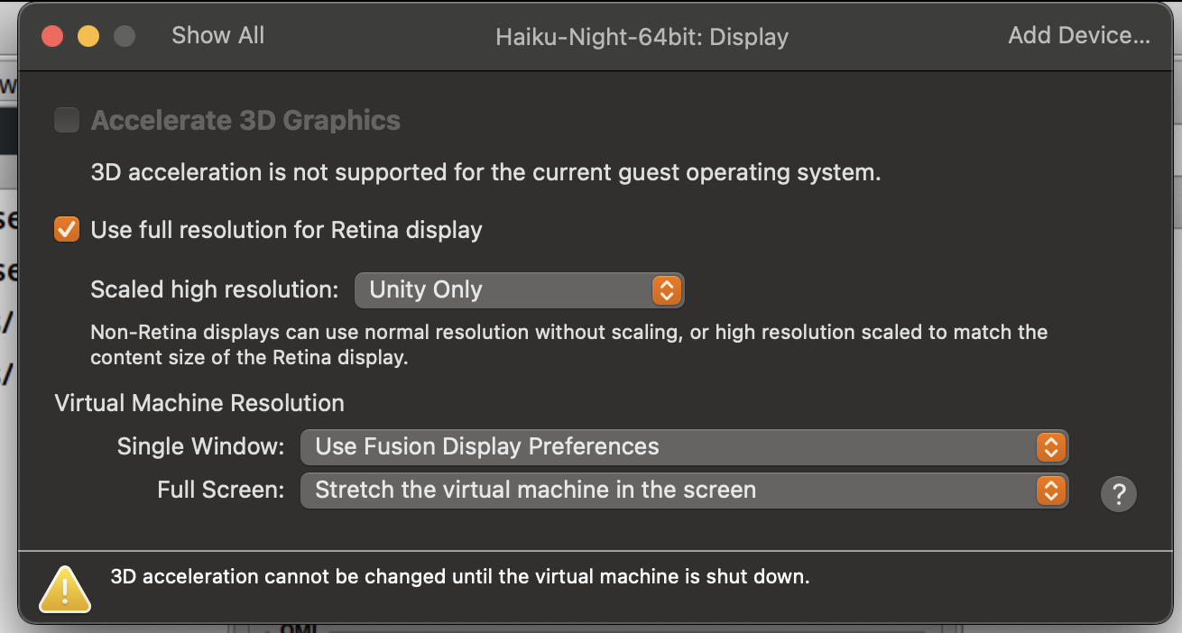Close the Display settings window
Viewport: 1182px width, 633px height.
[52, 36]
